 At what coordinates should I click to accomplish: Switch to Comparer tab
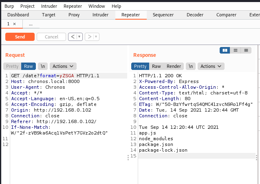click(226, 15)
